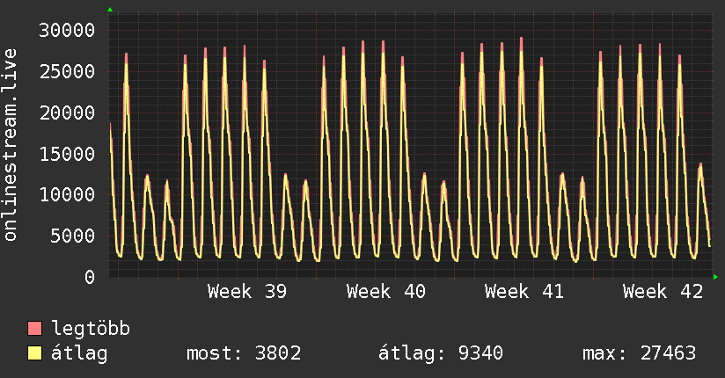Click the 'most: 3802' value

coord(244,353)
